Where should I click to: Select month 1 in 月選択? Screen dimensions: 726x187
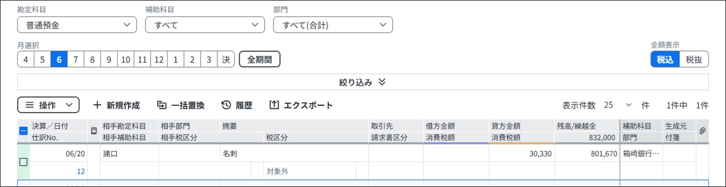tap(176, 59)
